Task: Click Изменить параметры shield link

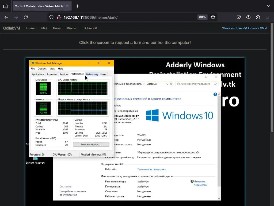Action: (x=199, y=183)
